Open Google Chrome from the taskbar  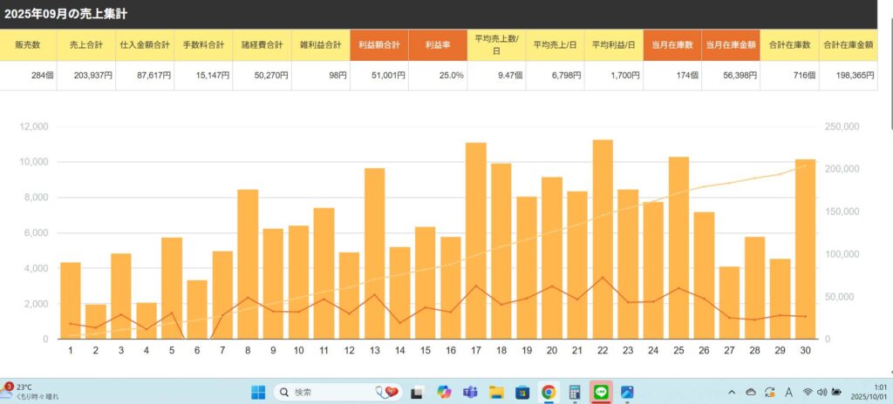coord(549,393)
